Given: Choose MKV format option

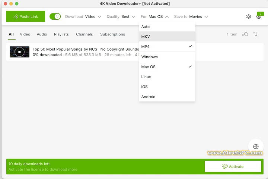Looking at the screenshot, I should (167, 37).
